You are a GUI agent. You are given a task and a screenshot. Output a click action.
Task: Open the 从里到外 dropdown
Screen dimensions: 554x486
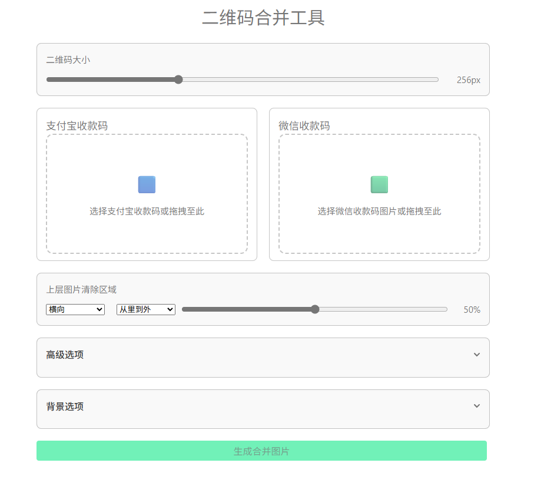[146, 309]
